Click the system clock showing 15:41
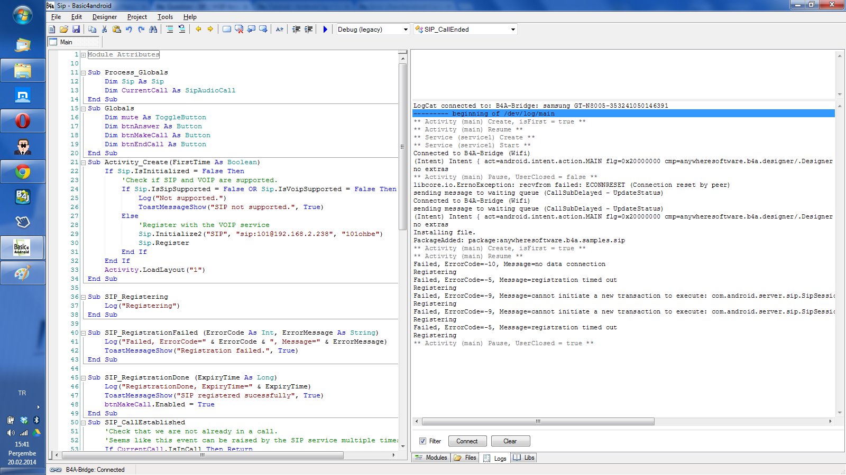 click(22, 444)
